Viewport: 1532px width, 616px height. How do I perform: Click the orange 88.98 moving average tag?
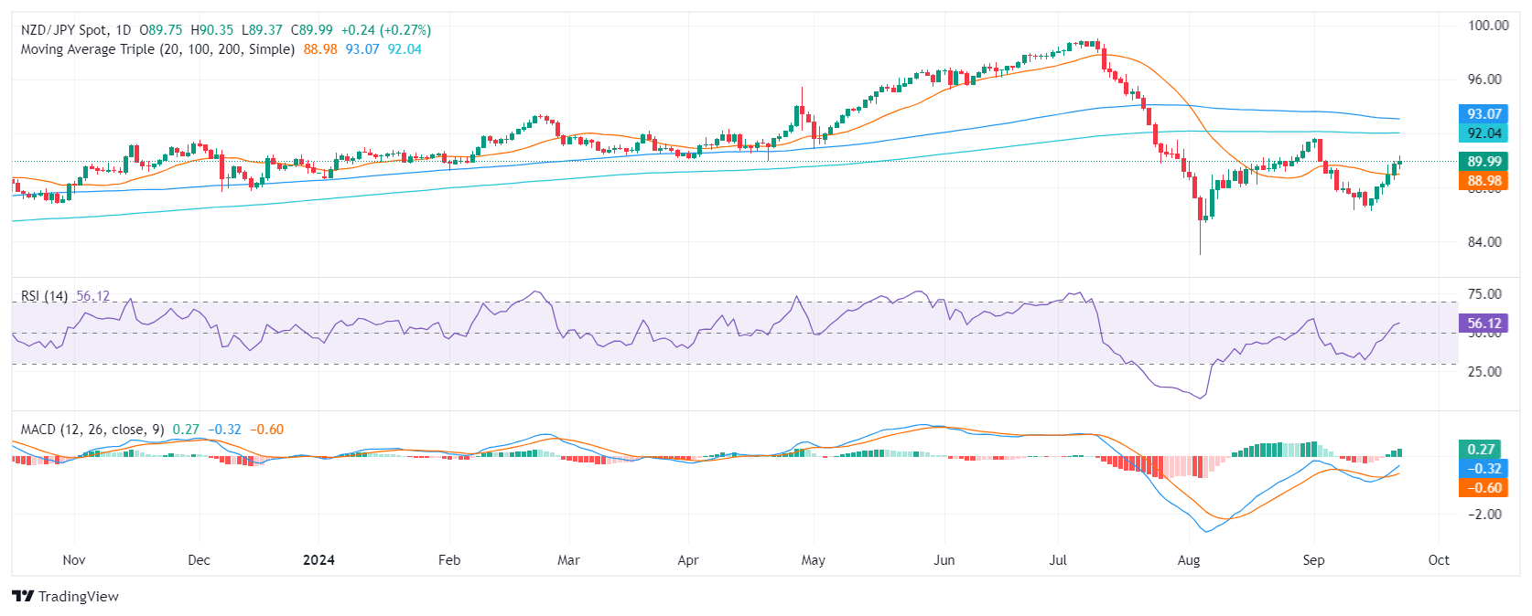[x=1483, y=181]
